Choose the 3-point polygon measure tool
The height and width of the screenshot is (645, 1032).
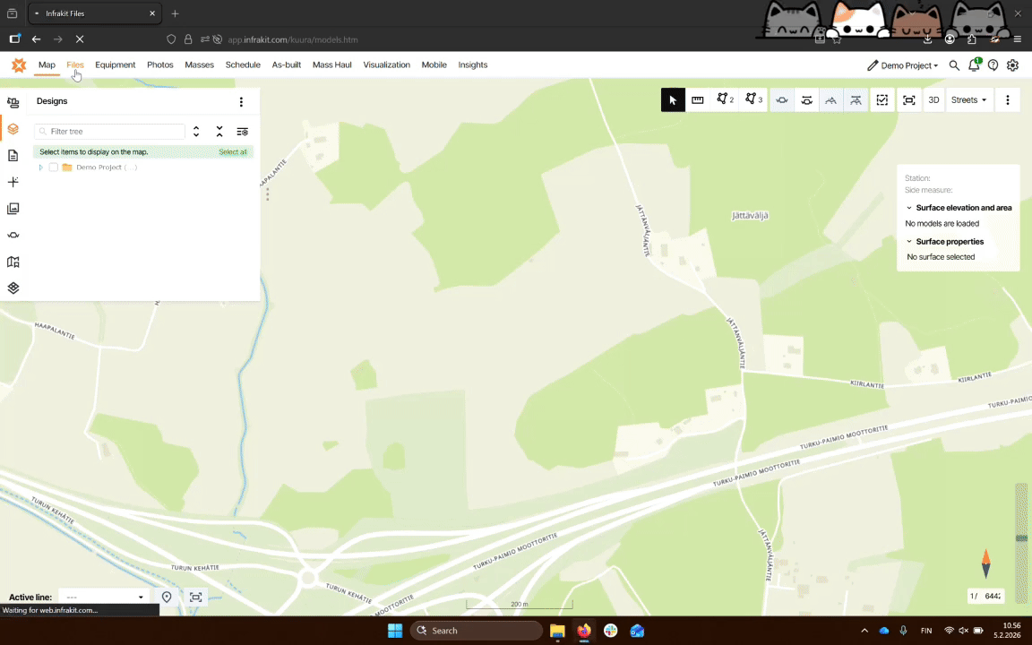pyautogui.click(x=753, y=100)
